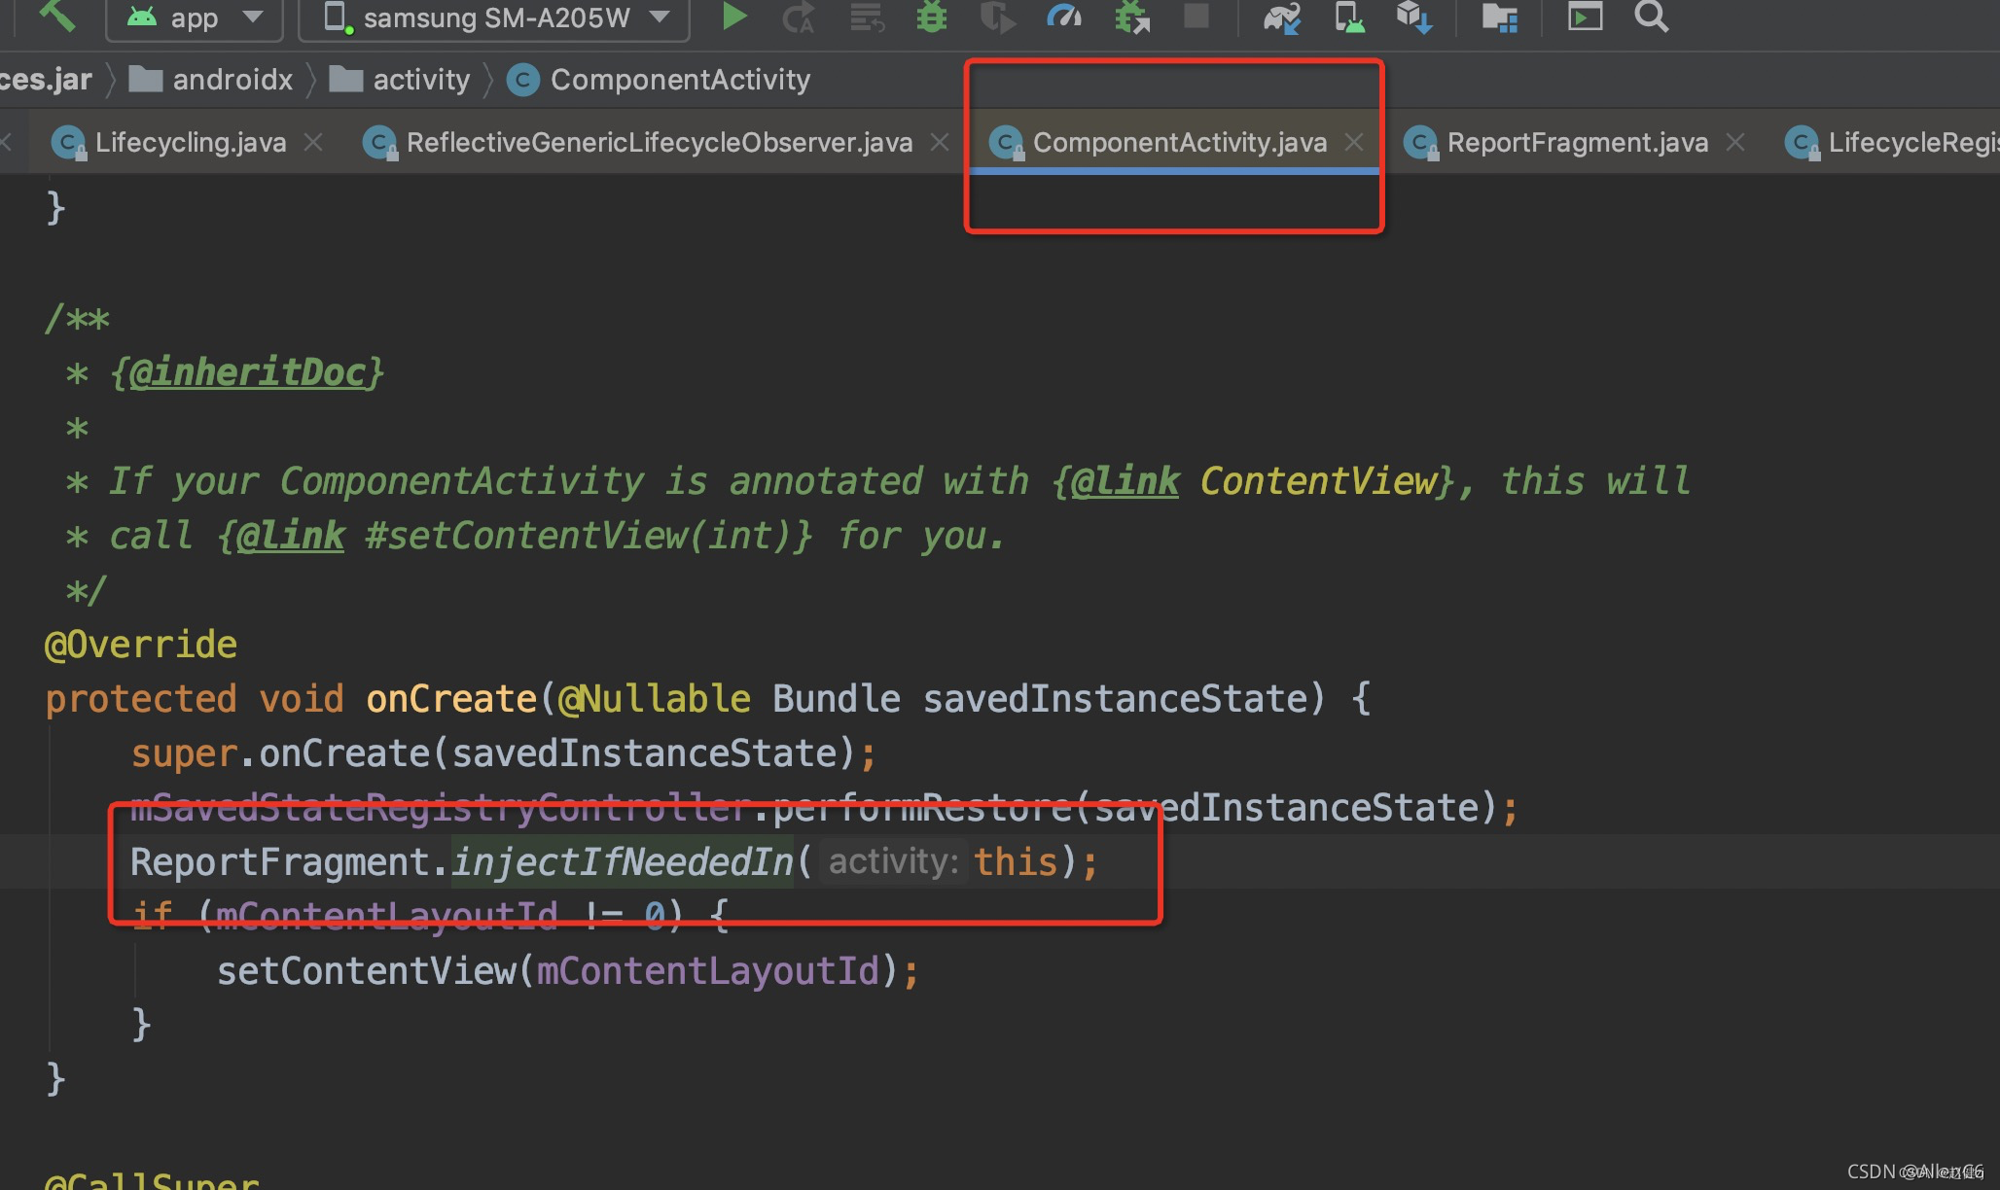Click the androidx breadcrumb folder
The width and height of the screenshot is (2000, 1190).
pyautogui.click(x=232, y=80)
